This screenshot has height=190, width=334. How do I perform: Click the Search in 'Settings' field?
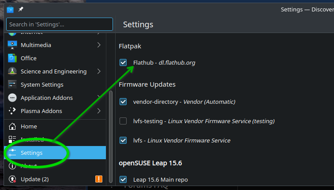point(60,24)
